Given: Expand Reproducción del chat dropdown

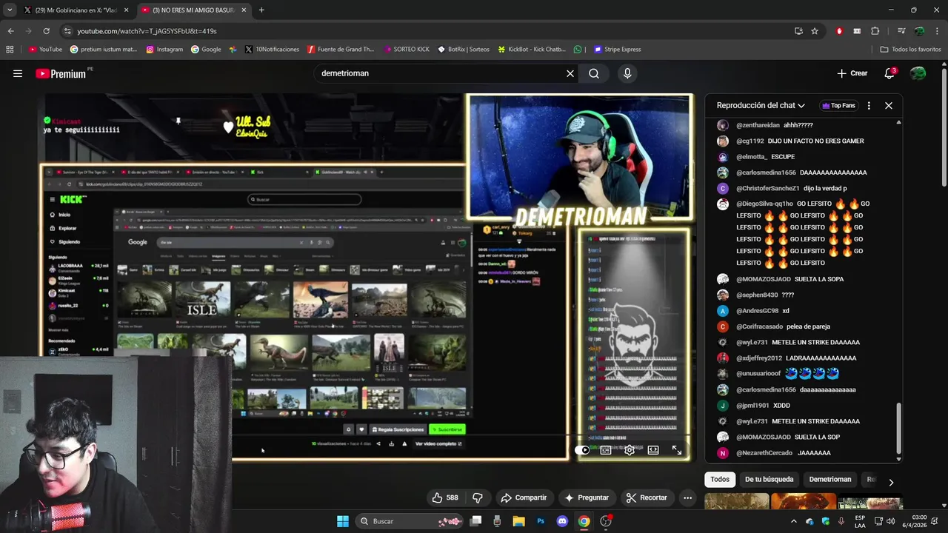Looking at the screenshot, I should tap(761, 106).
